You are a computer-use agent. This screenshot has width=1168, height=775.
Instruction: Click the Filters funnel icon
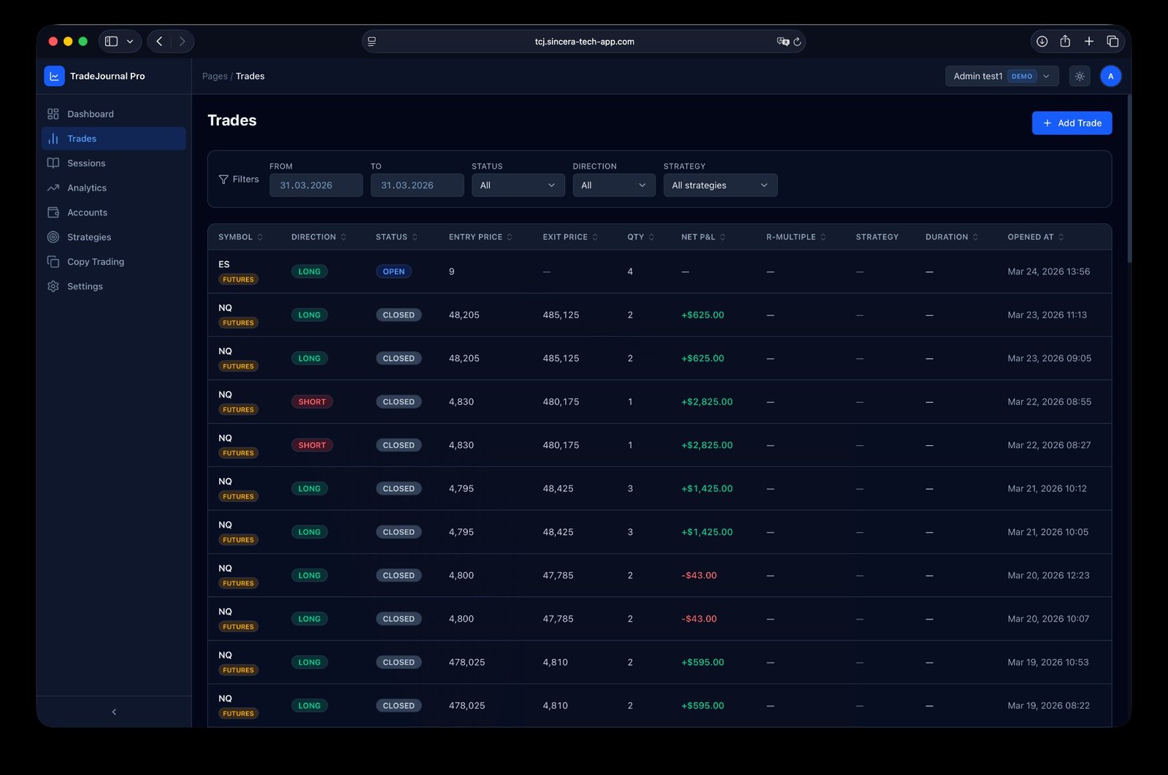[x=223, y=179]
